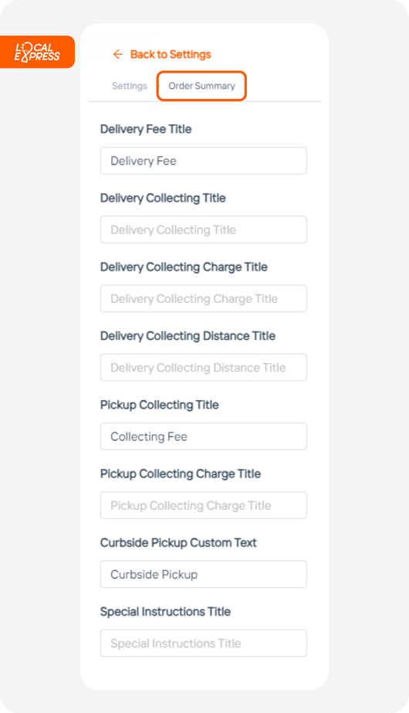
Task: Click the Special Instructions Title heading label
Action: 165,612
